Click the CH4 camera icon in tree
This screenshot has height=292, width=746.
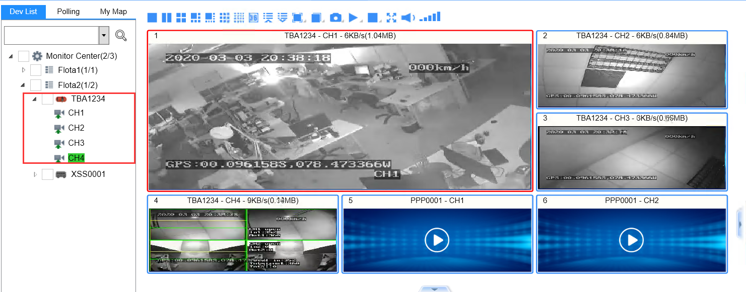59,158
